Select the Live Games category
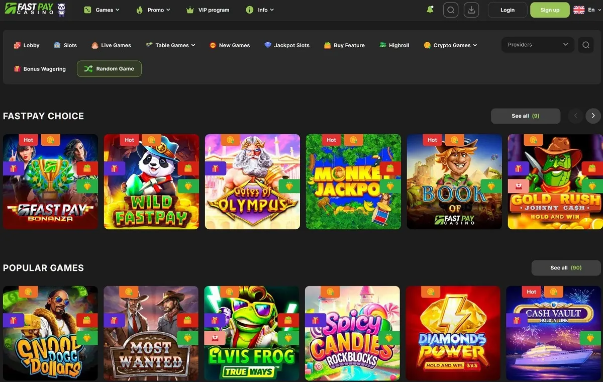 tap(111, 45)
